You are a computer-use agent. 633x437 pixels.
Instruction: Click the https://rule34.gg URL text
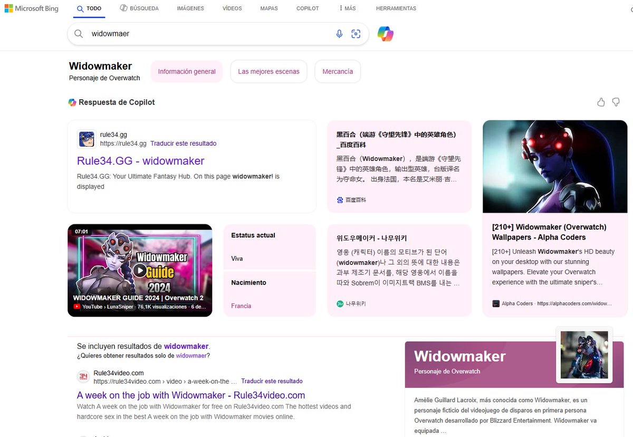coord(123,144)
